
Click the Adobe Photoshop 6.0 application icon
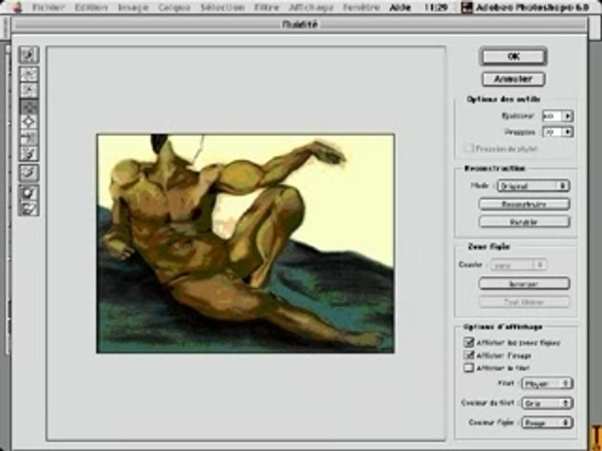pyautogui.click(x=467, y=8)
